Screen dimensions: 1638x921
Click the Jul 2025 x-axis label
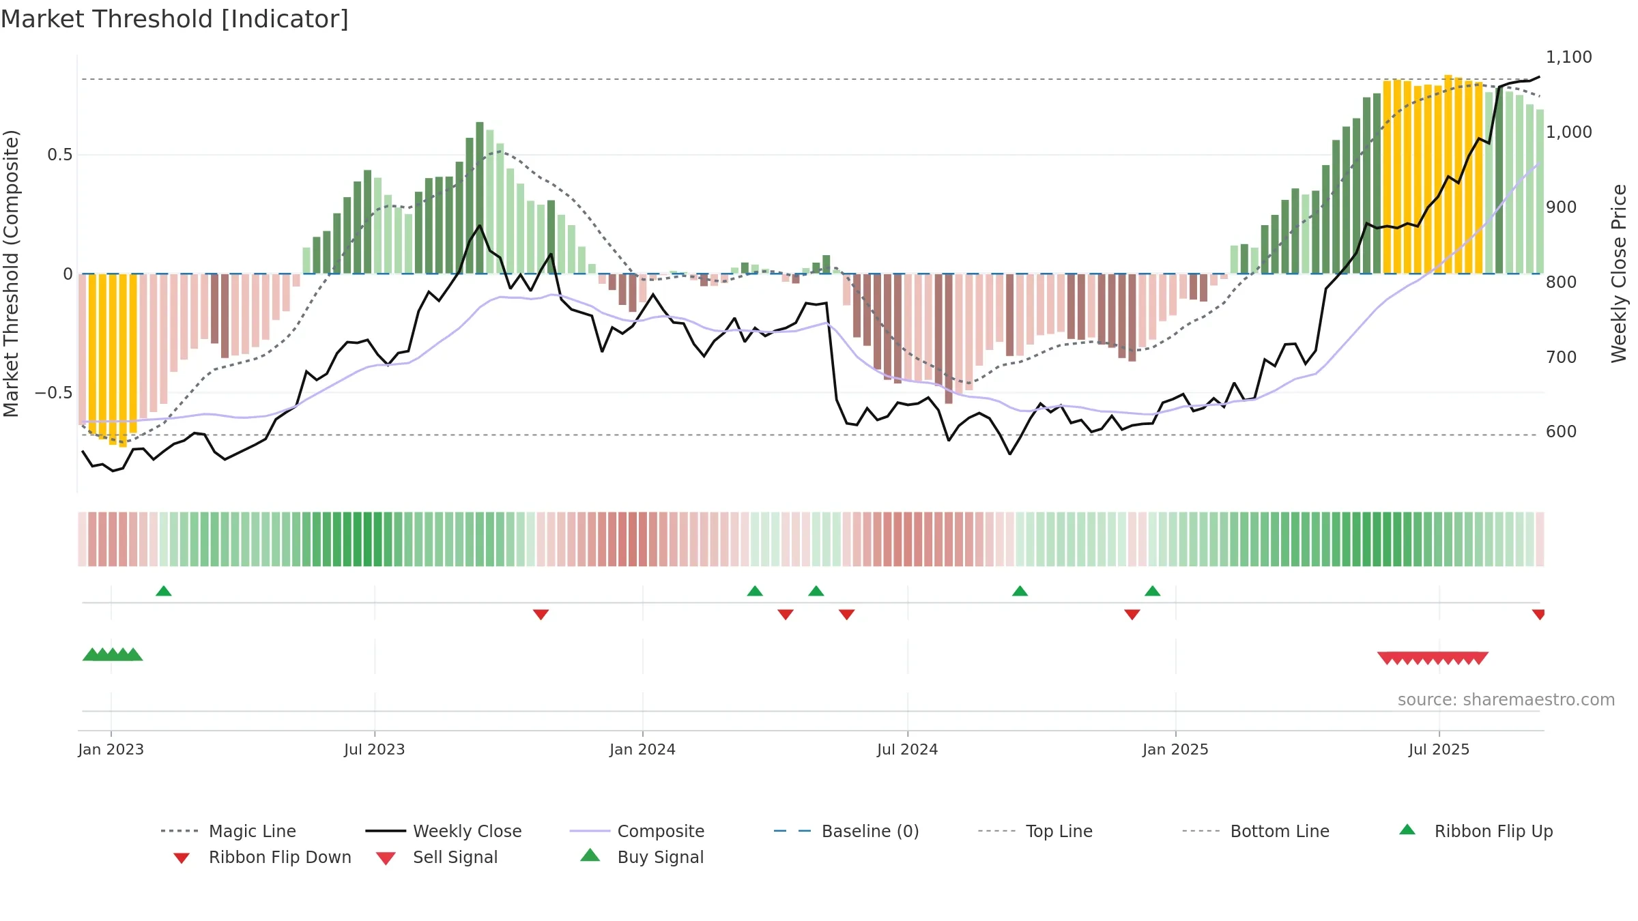(x=1439, y=749)
